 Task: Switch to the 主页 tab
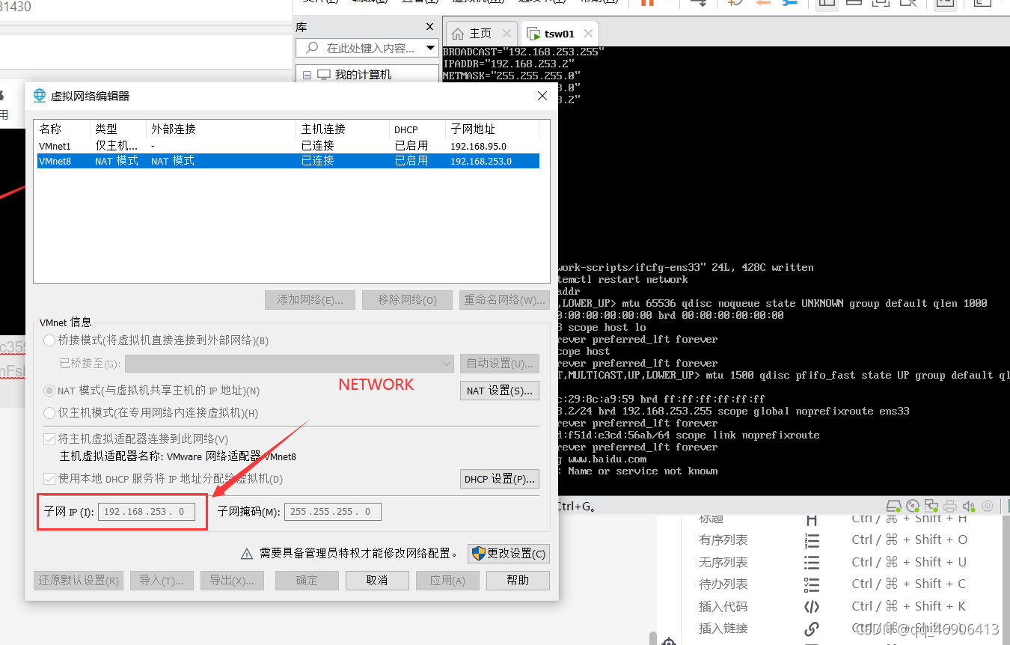481,34
